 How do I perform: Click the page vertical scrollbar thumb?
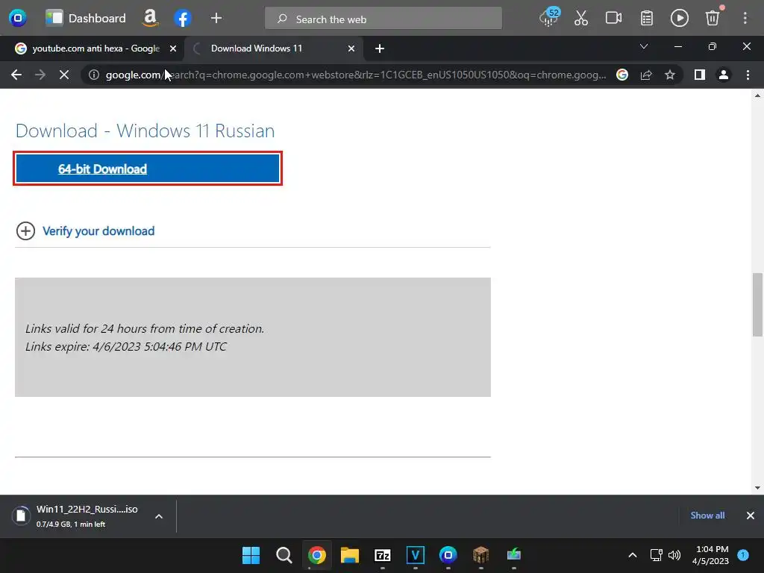pos(757,304)
